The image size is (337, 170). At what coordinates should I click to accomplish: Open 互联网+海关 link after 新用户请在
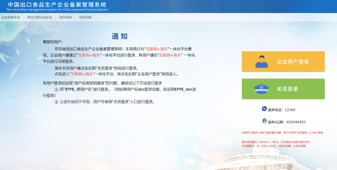coord(170,55)
